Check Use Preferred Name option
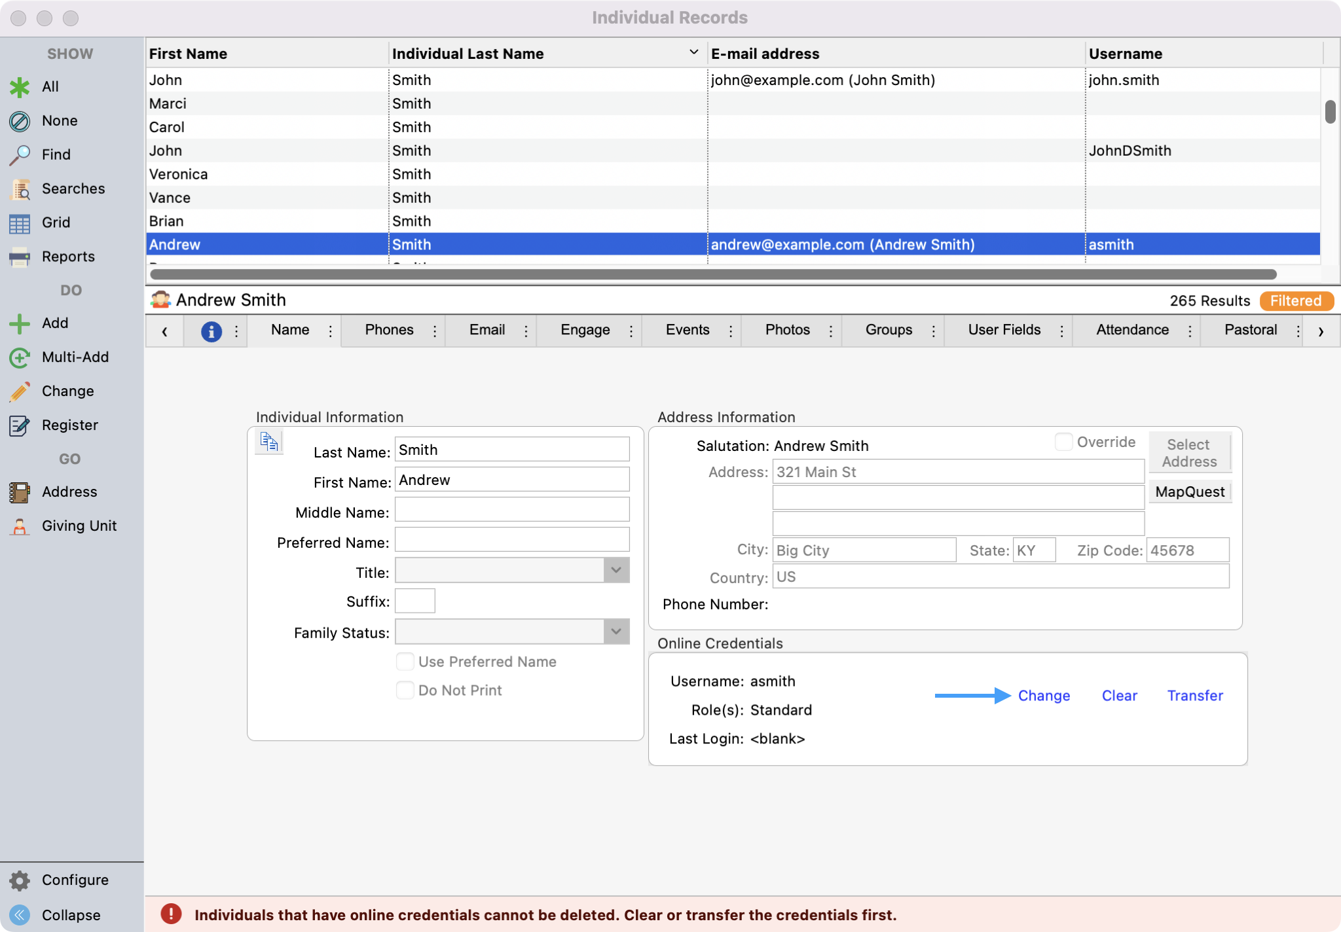The width and height of the screenshot is (1341, 932). coord(405,662)
